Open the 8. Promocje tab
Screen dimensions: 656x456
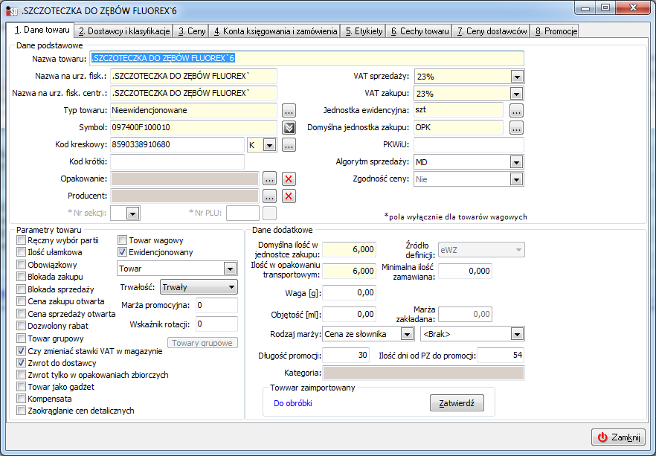pos(556,31)
